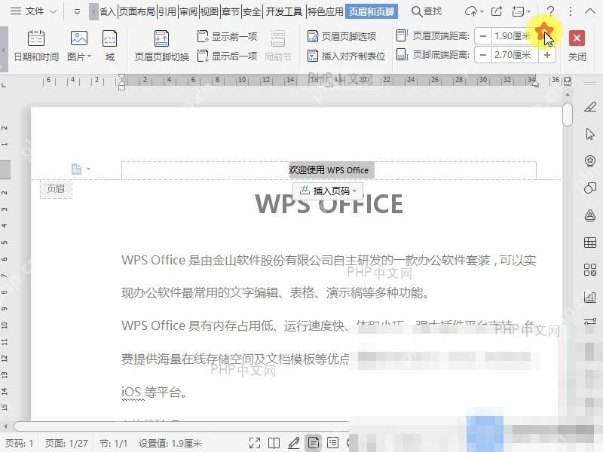Decrease 页眉顶端距离 with minus
The height and width of the screenshot is (452, 603).
(483, 36)
